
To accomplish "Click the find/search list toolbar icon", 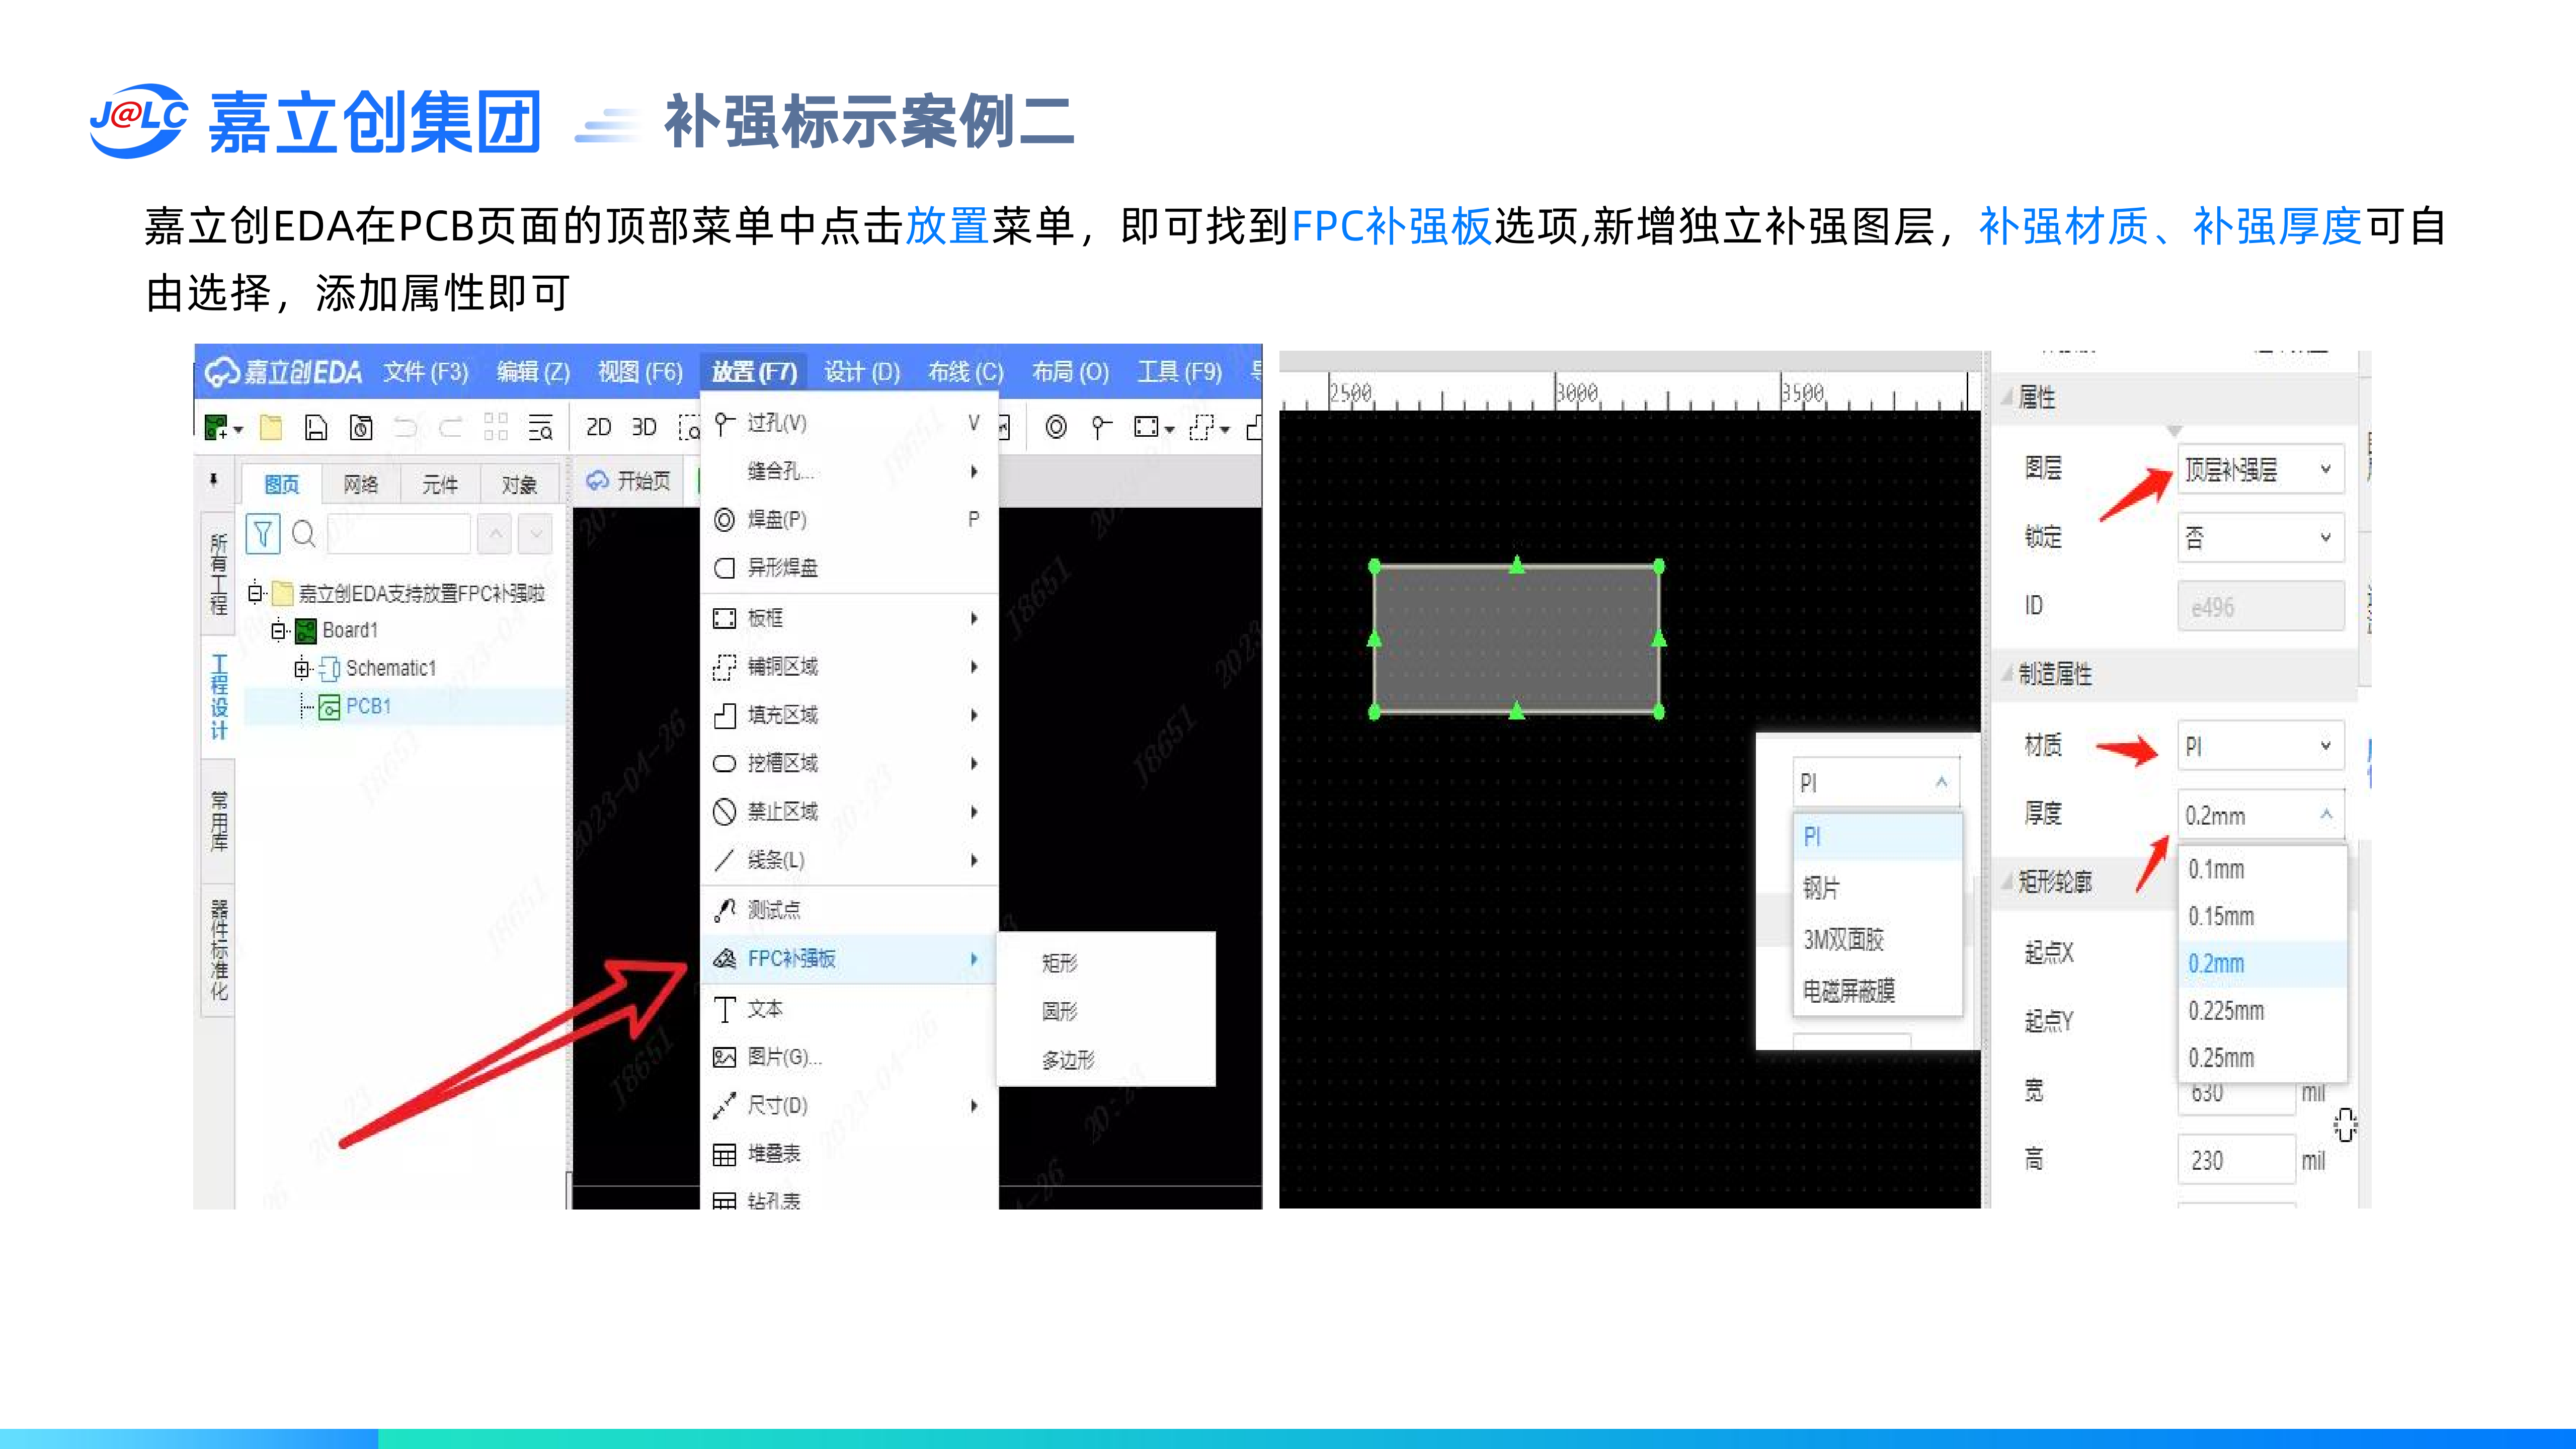I will 540,428.
